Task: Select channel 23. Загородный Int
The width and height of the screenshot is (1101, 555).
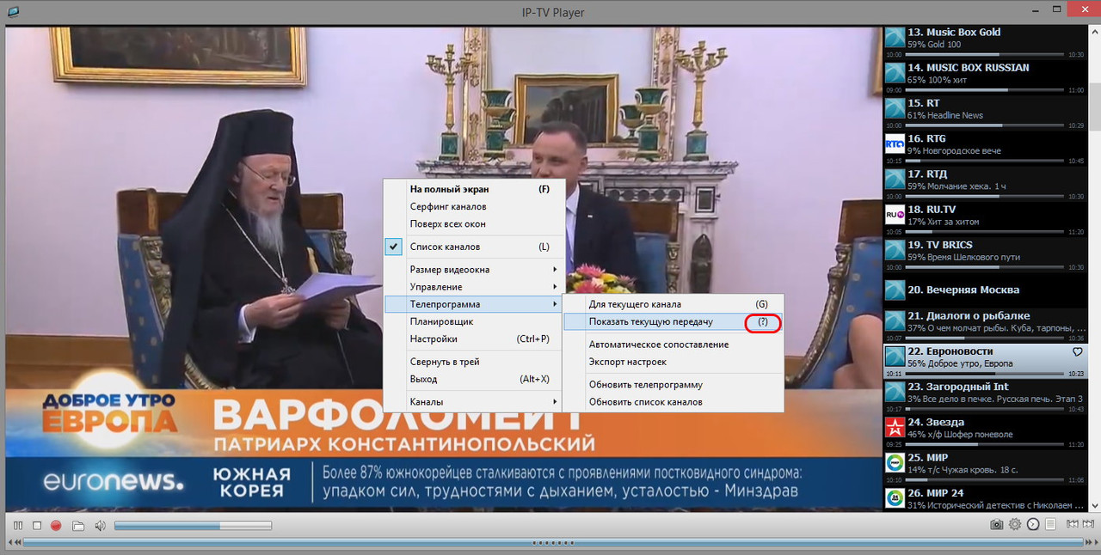Action: click(986, 395)
